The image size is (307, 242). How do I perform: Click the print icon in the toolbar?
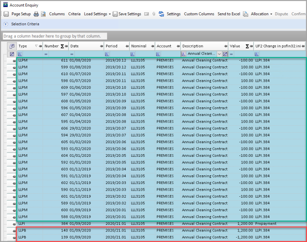coord(36,14)
